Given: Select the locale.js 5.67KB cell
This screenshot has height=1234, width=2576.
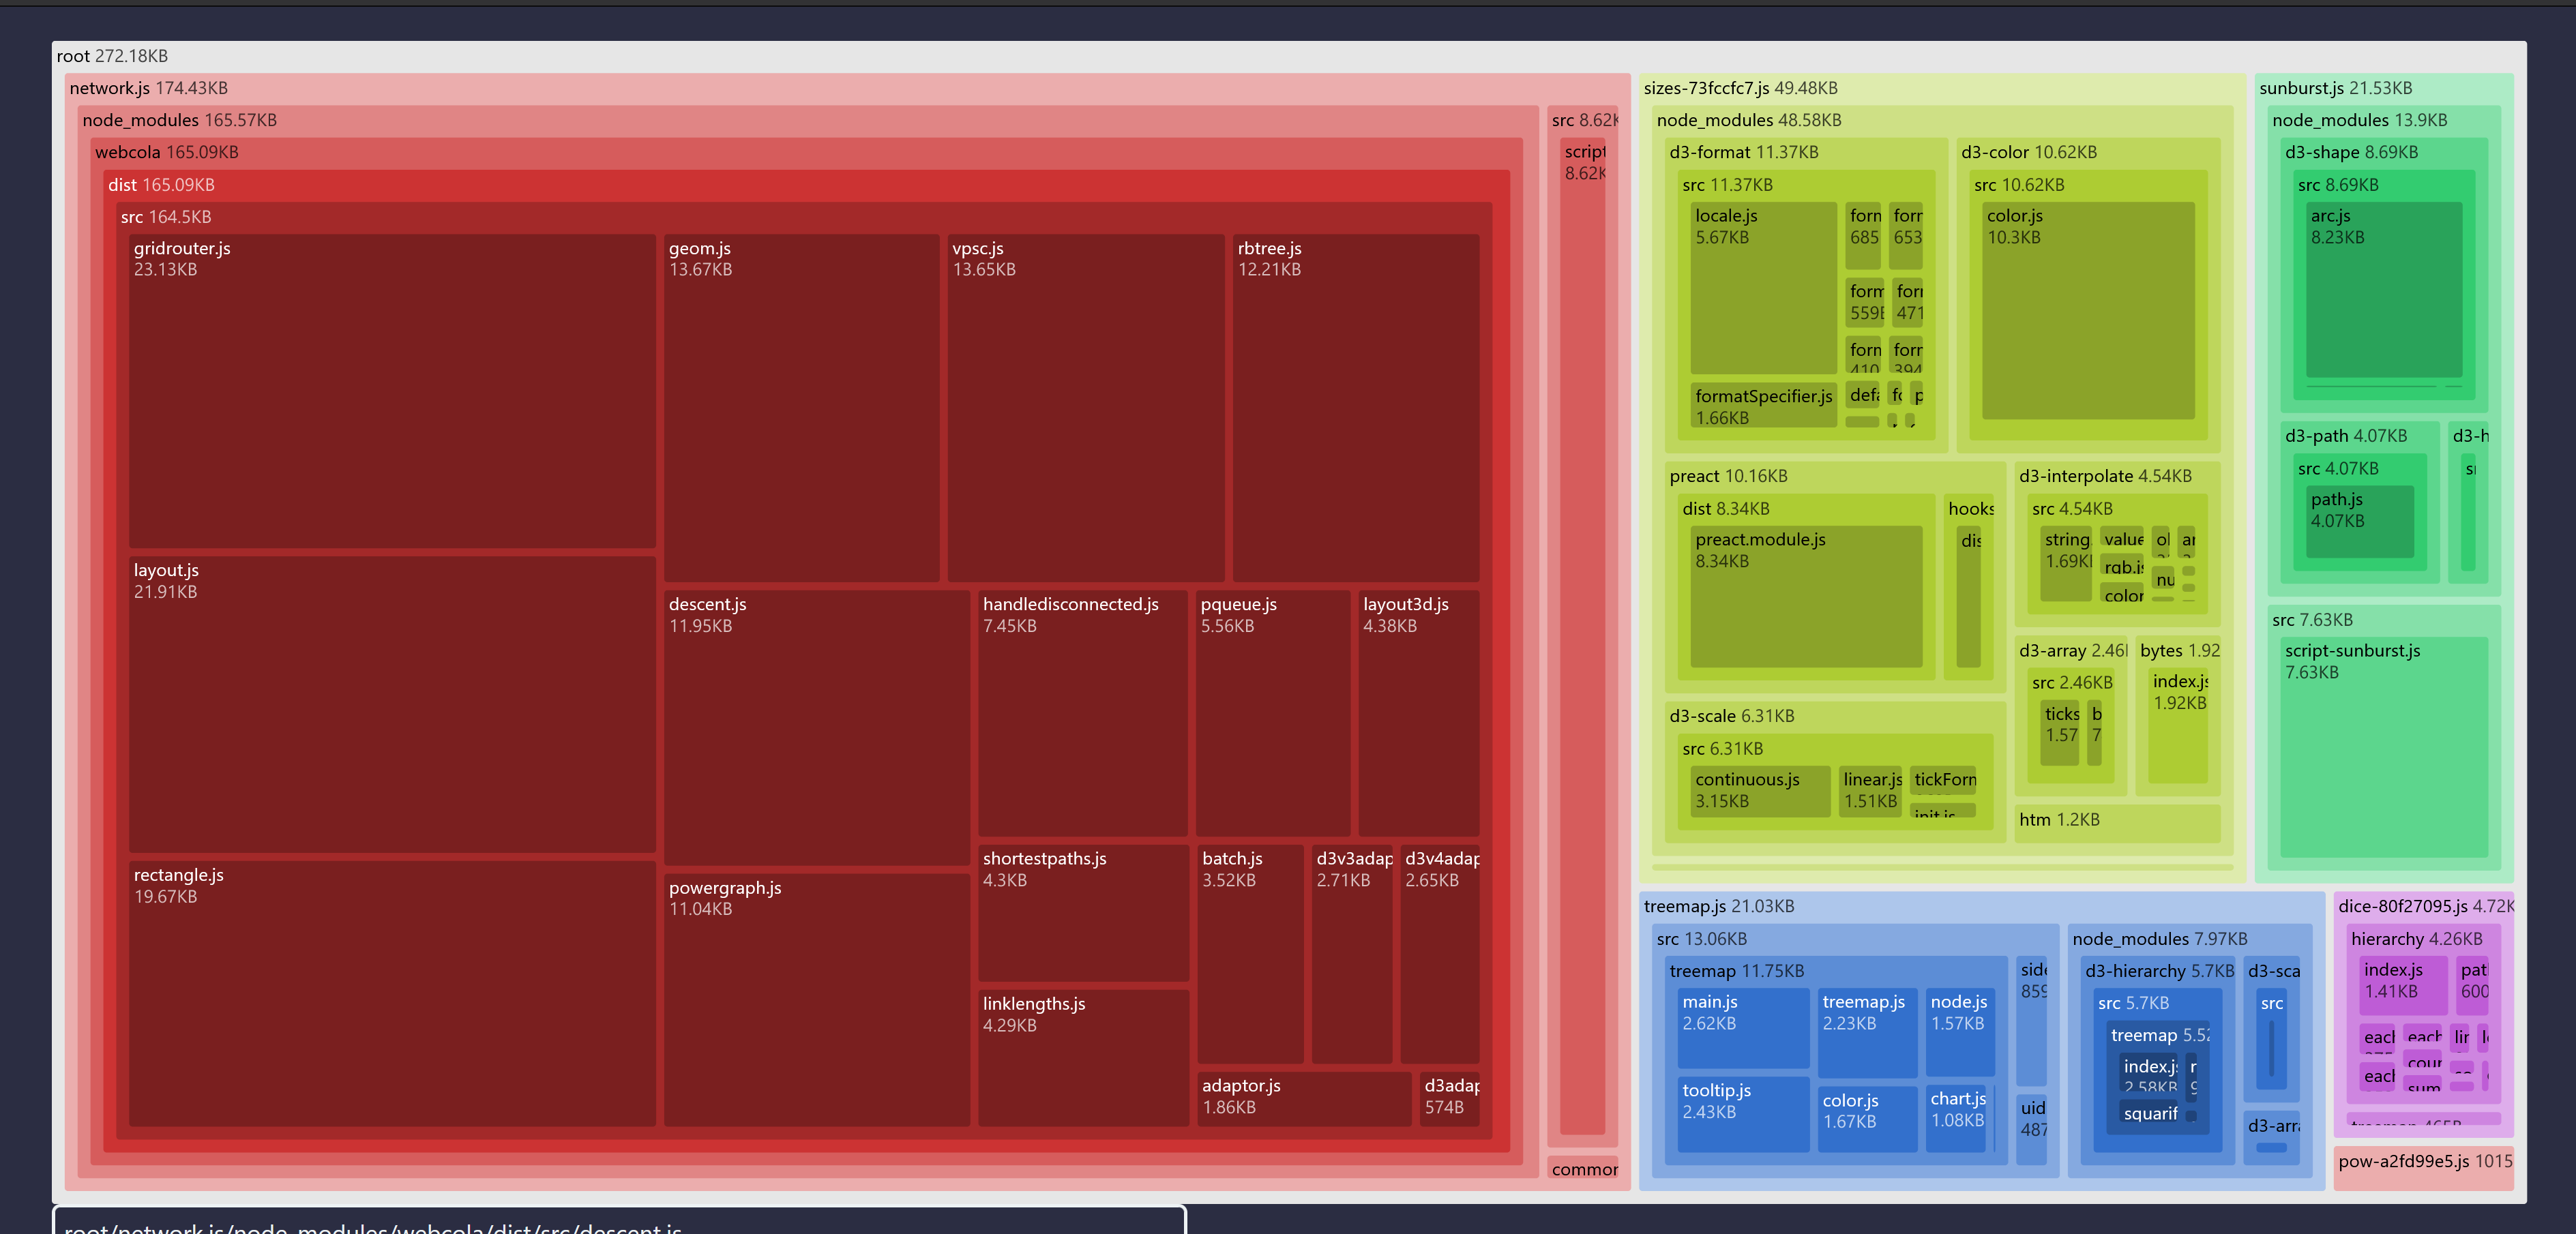Looking at the screenshot, I should [1763, 288].
